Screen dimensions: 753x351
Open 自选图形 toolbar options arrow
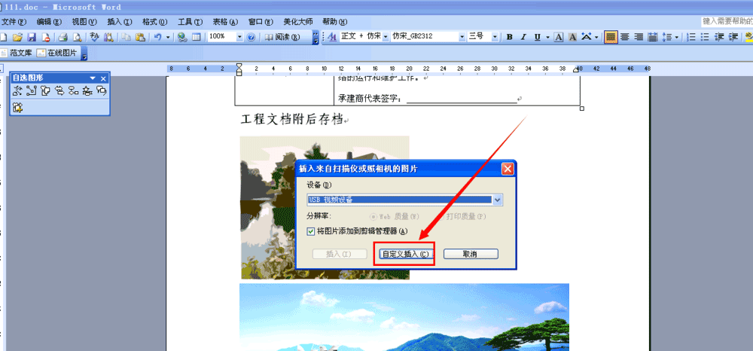click(93, 78)
